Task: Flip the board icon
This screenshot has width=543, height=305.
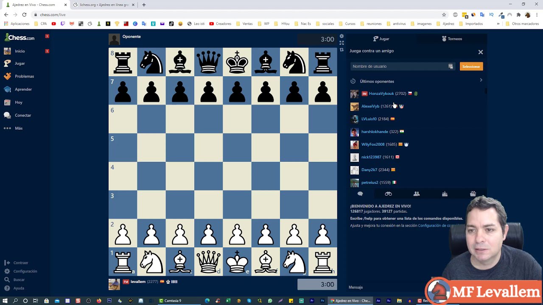Action: click(341, 50)
